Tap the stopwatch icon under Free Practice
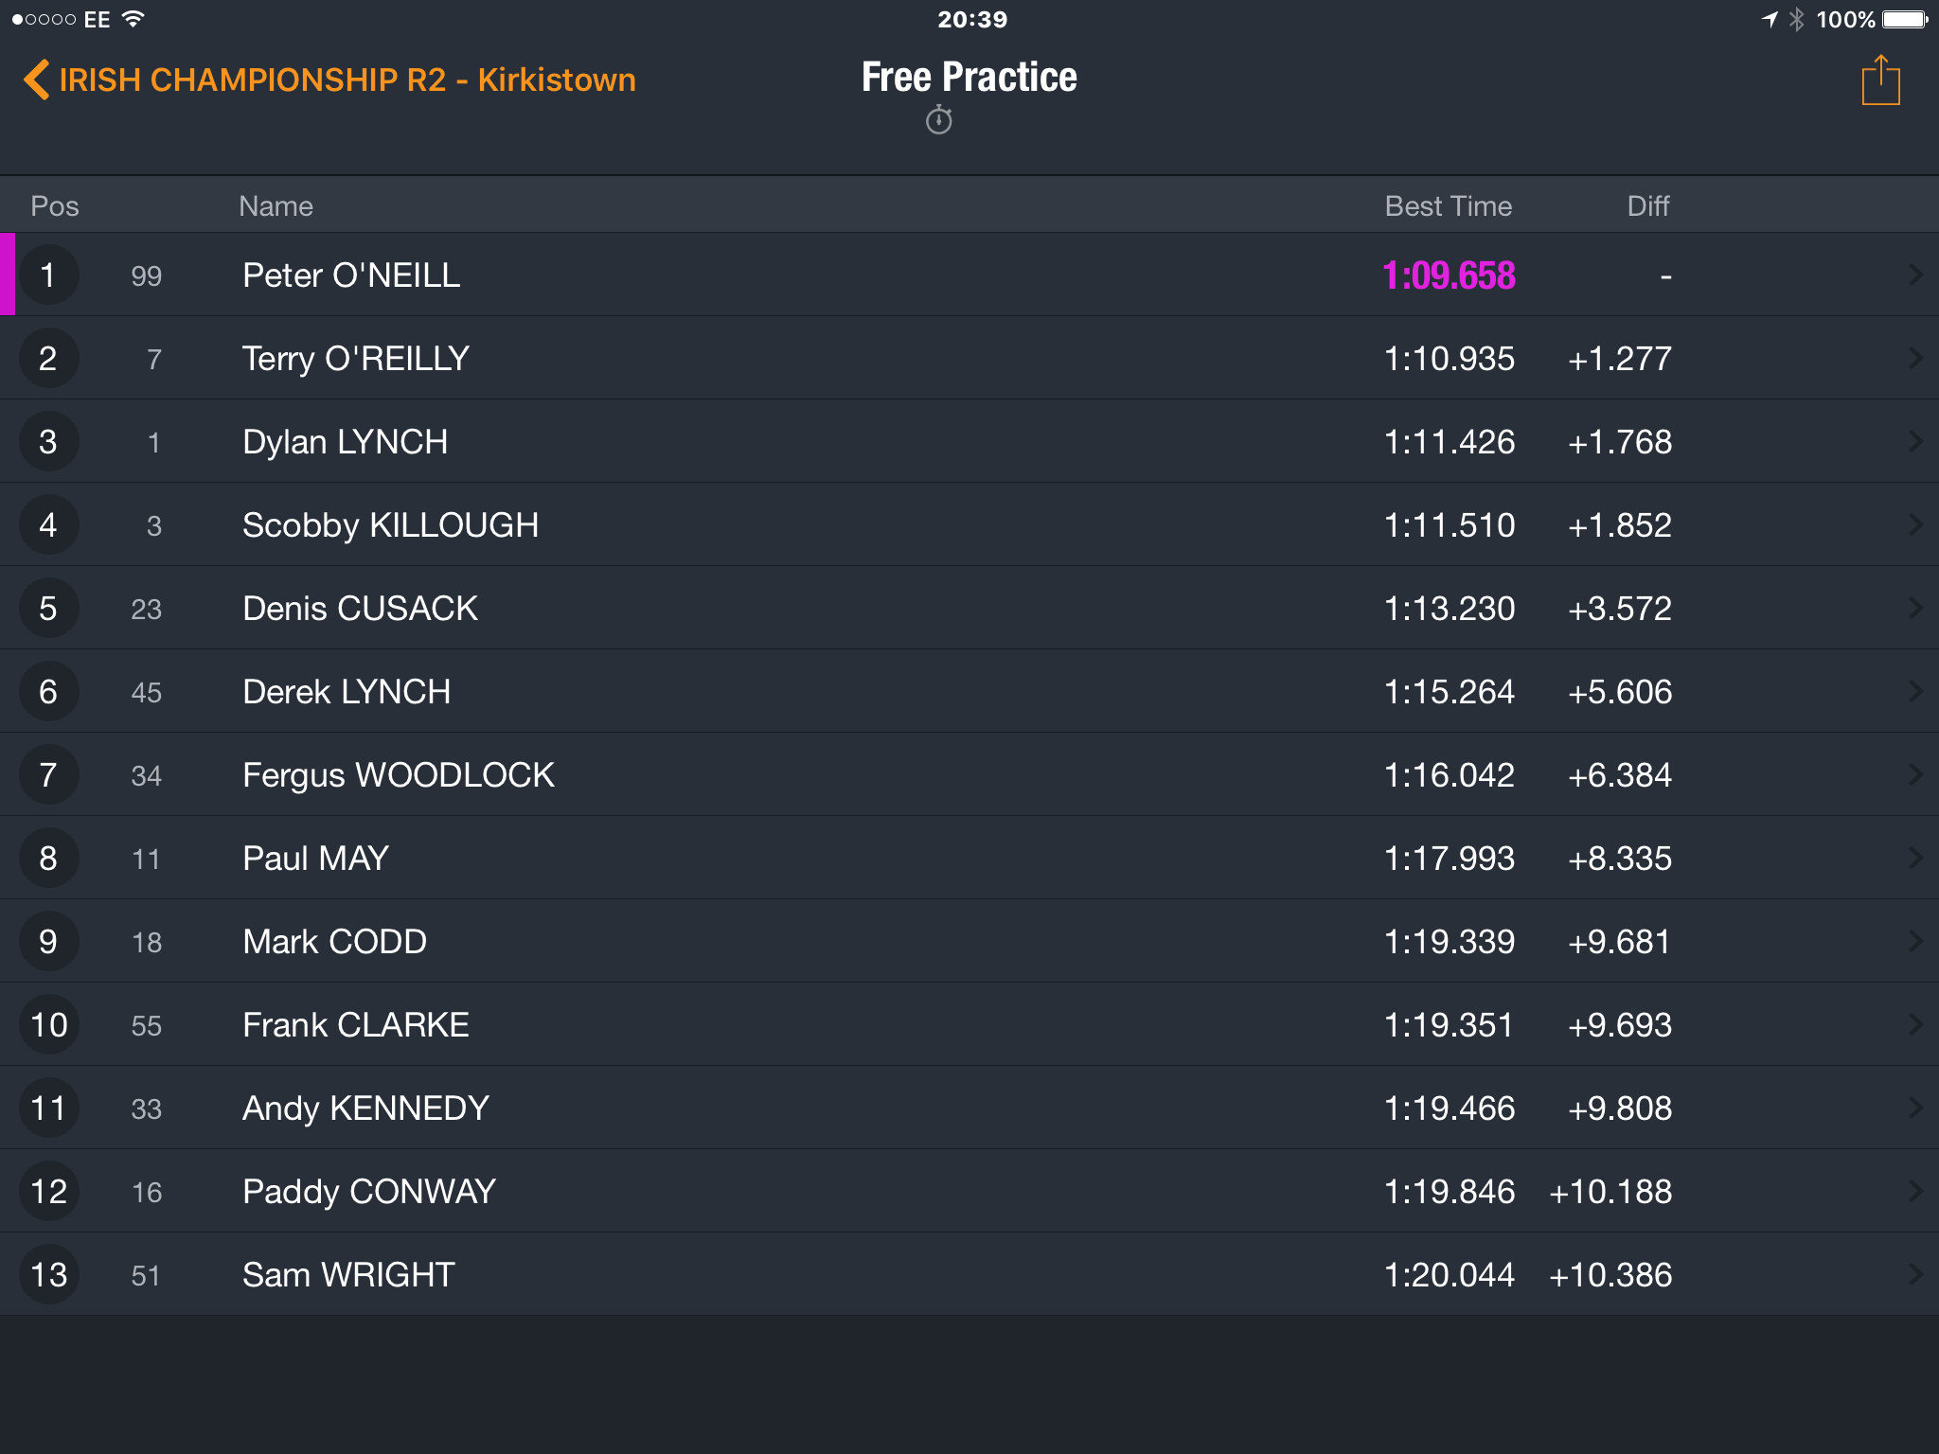The image size is (1939, 1454). 939,120
